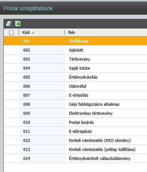This screenshot has height=172, width=147.
Task: Select code cell 010
Action: (27, 122)
